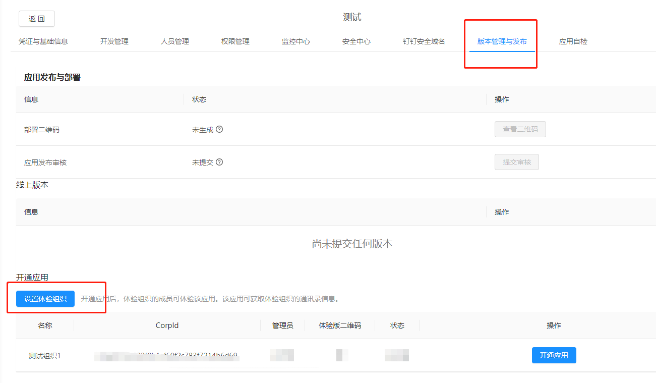Image resolution: width=656 pixels, height=383 pixels.
Task: Click the 设置体验组织 button
Action: click(45, 299)
